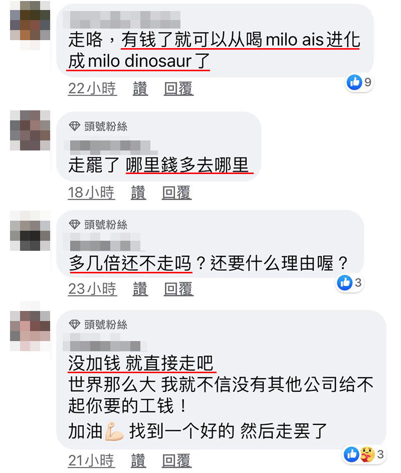The width and height of the screenshot is (401, 473).
Task: Click the diamond top fan badge on third comment
Action: click(x=75, y=224)
